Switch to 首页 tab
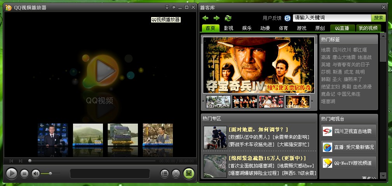This screenshot has height=186, width=392. click(211, 28)
